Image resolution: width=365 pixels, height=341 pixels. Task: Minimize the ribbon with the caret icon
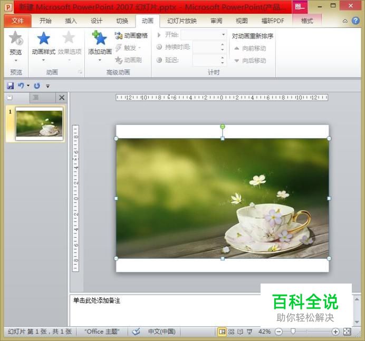click(x=345, y=21)
